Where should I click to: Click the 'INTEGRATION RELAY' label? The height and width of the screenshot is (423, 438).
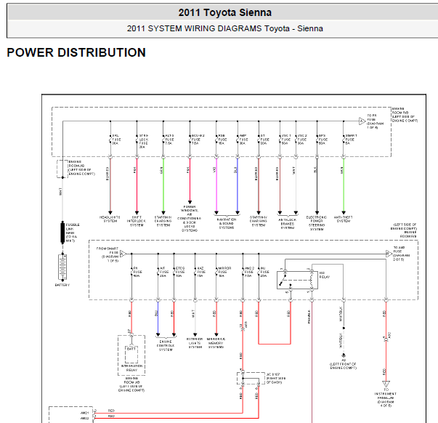tap(131, 368)
